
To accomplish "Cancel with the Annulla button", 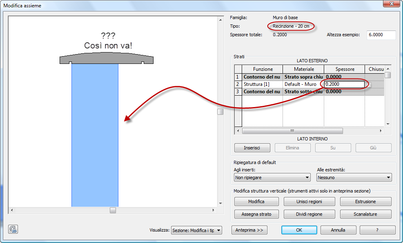I will tap(338, 230).
